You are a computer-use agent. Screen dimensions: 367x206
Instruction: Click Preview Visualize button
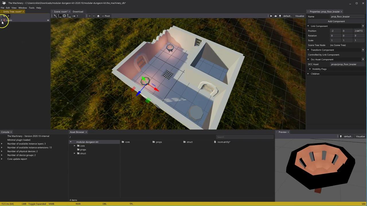click(x=360, y=136)
